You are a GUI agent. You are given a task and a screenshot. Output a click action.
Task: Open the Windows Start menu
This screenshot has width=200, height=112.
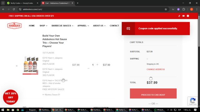[2, 110]
